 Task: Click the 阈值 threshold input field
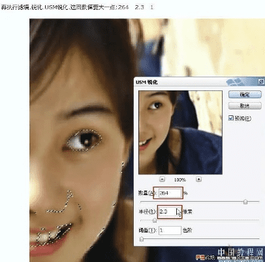[x=170, y=231]
